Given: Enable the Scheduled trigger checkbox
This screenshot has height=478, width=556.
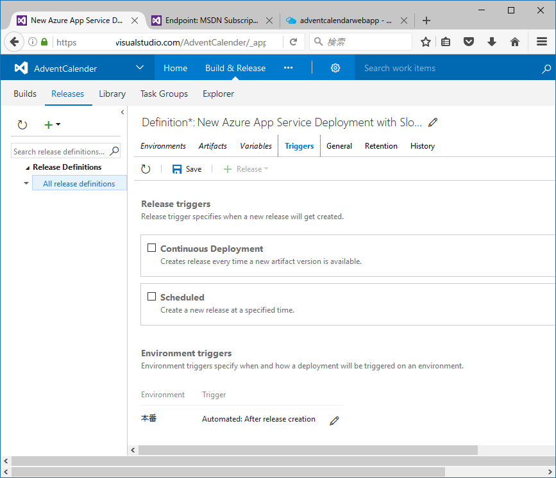Looking at the screenshot, I should (152, 296).
